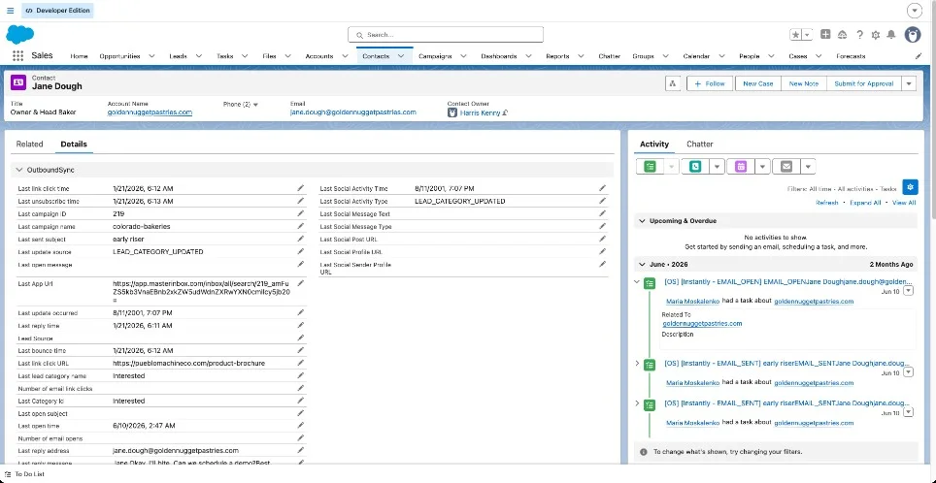Click the Developer Edition label tab
This screenshot has width=936, height=483.
(57, 11)
